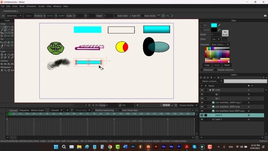Select the Zoom Workspace magnifier tool
Viewport: 268px width, 151px height.
click(5, 70)
